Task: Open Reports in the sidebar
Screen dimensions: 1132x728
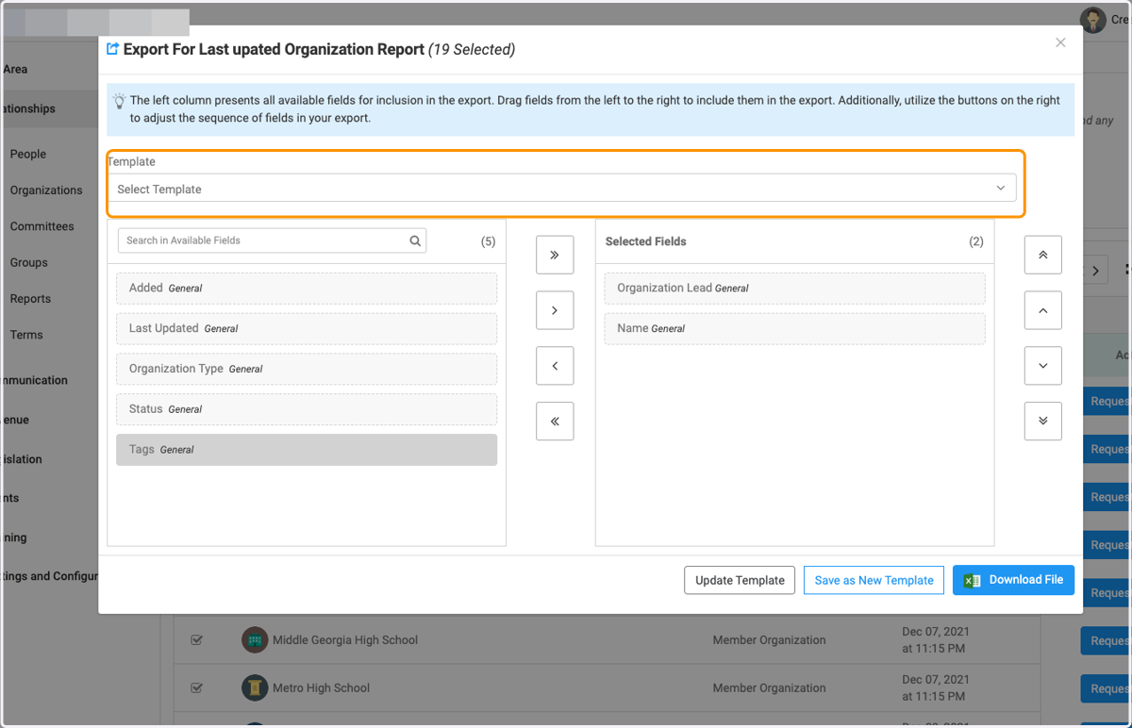Action: 30,298
